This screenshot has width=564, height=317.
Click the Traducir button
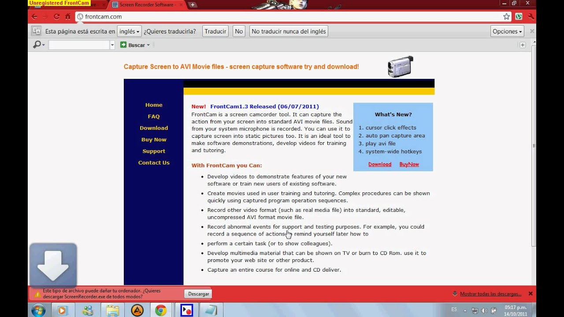[x=215, y=31]
